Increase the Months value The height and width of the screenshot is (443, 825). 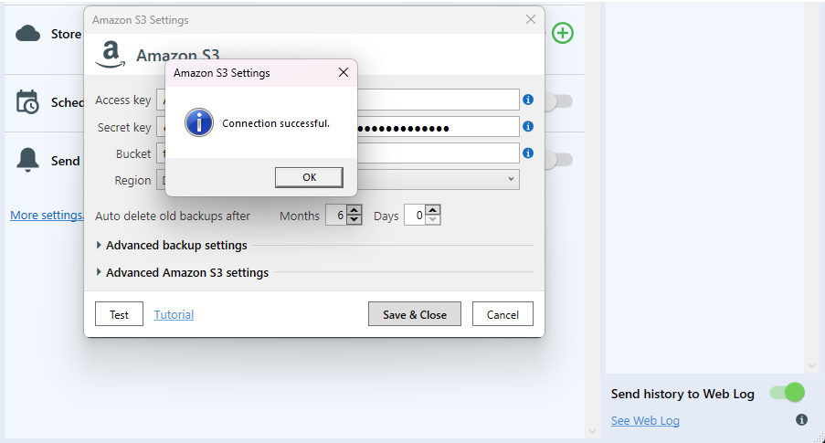[354, 210]
